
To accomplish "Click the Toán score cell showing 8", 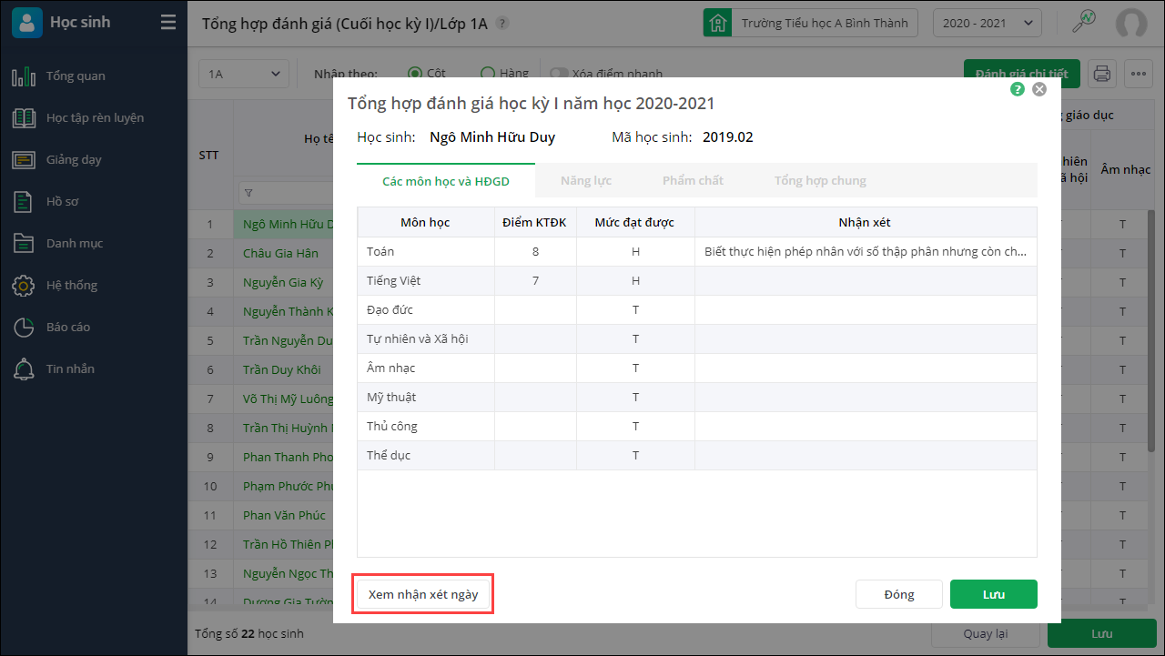I will [535, 251].
